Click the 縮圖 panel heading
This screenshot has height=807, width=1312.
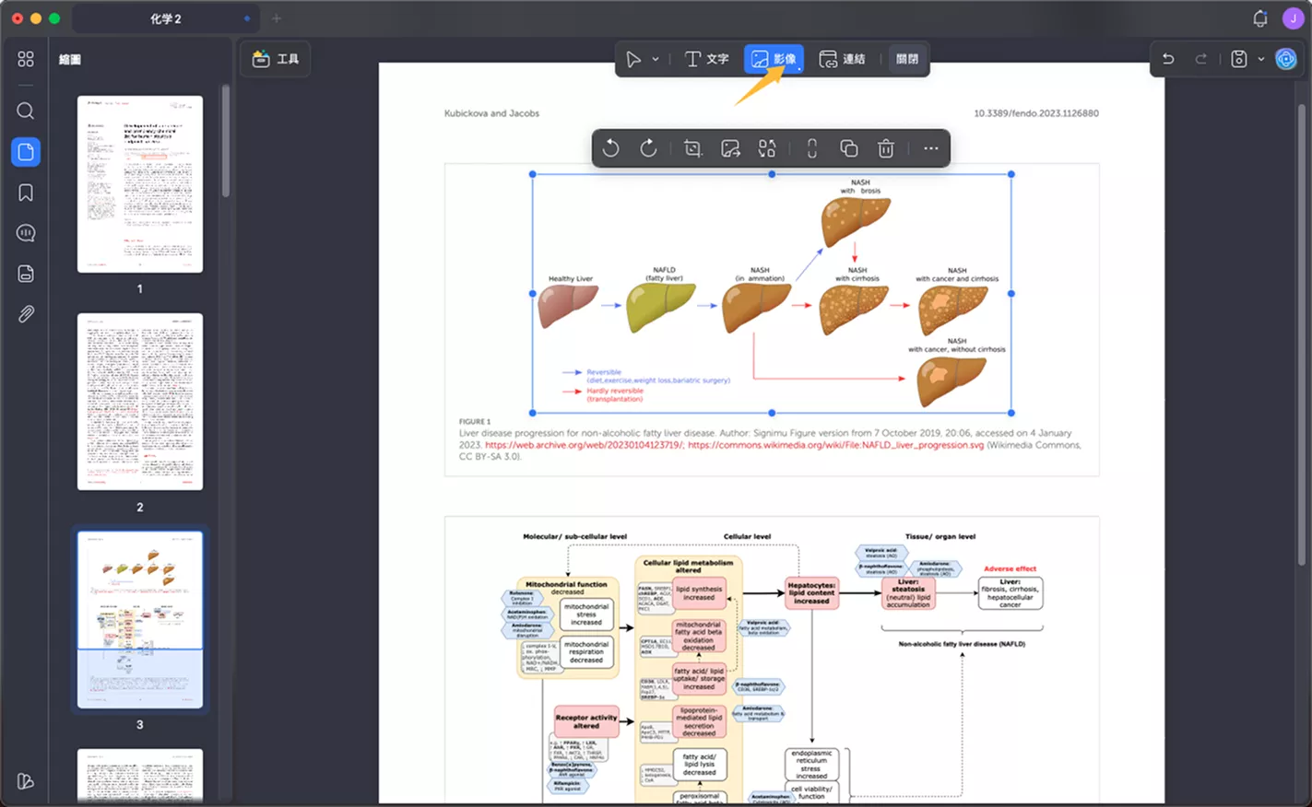(x=70, y=59)
